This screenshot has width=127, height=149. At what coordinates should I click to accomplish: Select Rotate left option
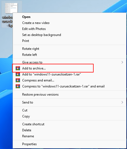pos(30,55)
